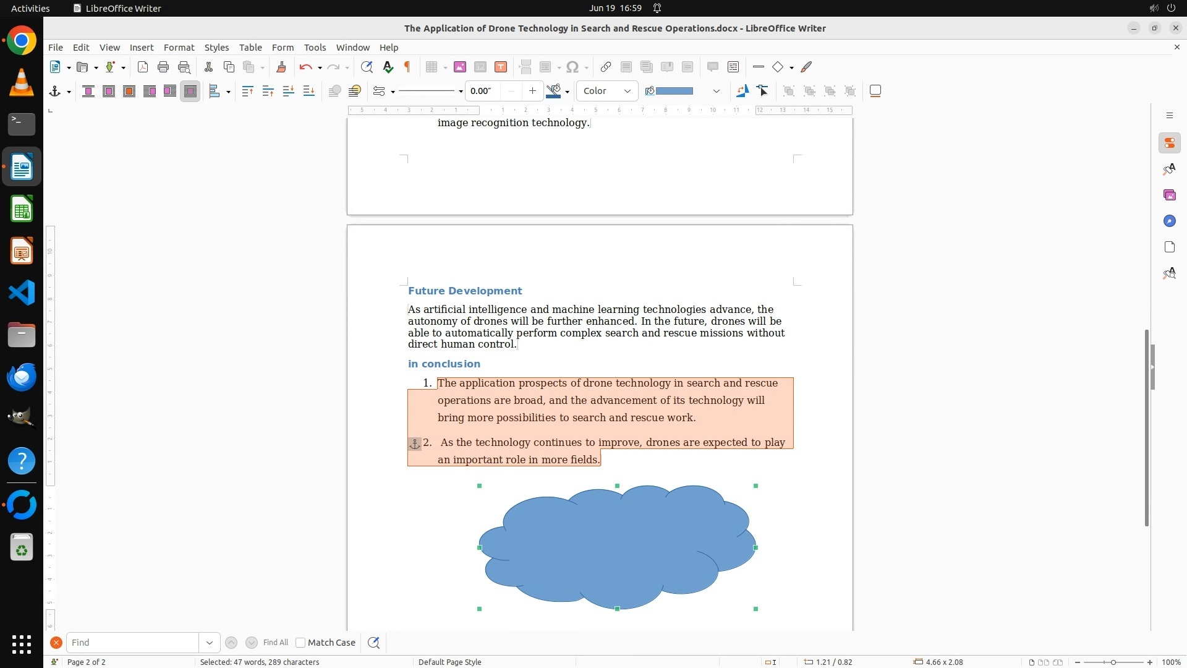Click the Export as PDF icon
Image resolution: width=1187 pixels, height=668 pixels.
143,67
